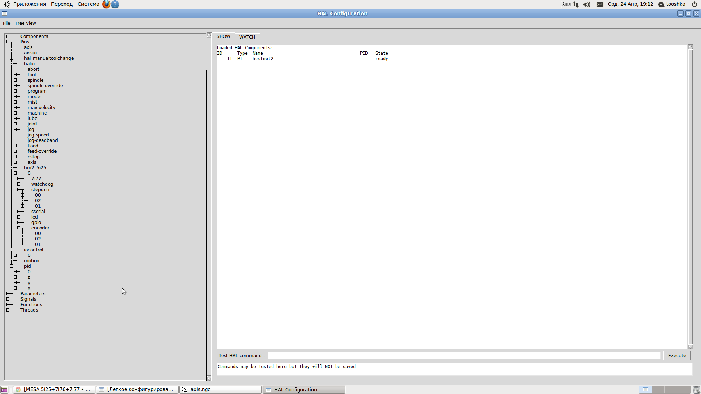Image resolution: width=701 pixels, height=394 pixels.
Task: Open the File menu
Action: (x=7, y=23)
